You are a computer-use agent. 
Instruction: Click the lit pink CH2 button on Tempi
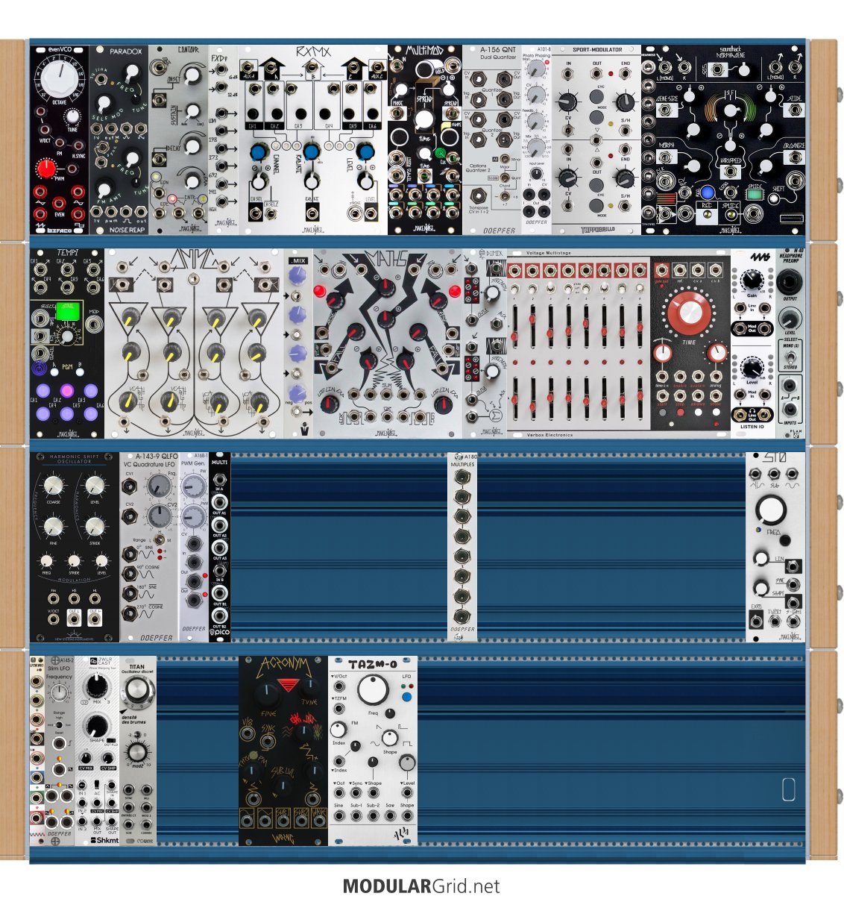(x=67, y=390)
